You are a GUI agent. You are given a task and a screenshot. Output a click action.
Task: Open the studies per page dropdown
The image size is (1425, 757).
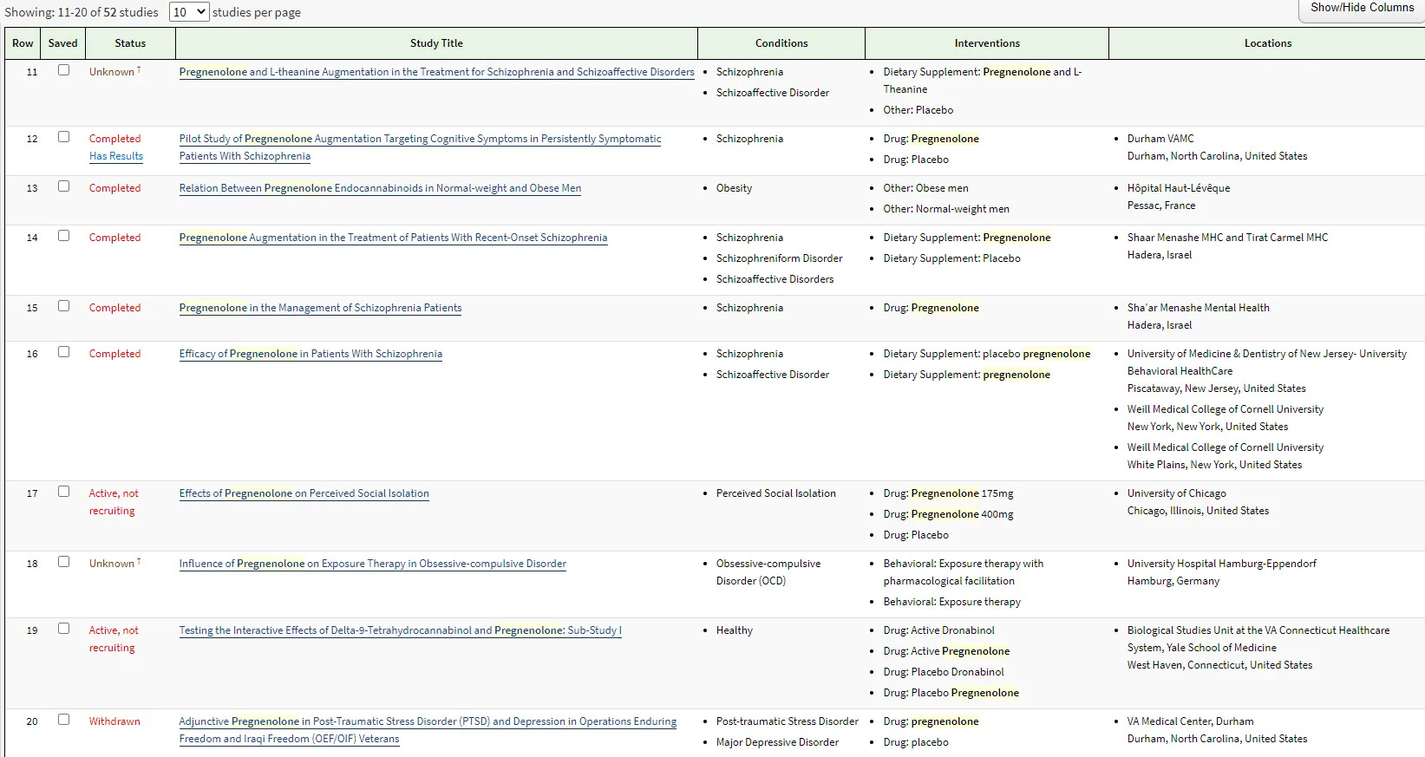(x=189, y=12)
